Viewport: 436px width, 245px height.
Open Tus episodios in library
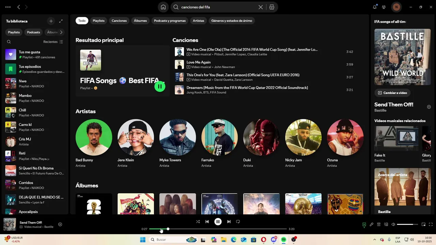coord(34,69)
